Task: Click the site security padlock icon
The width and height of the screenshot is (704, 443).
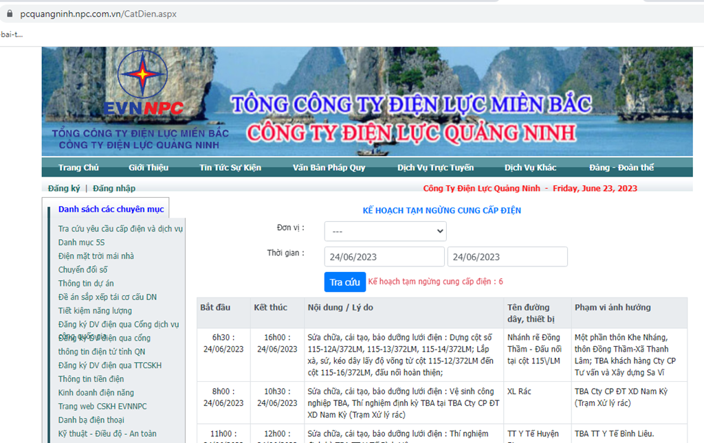Action: pyautogui.click(x=10, y=14)
